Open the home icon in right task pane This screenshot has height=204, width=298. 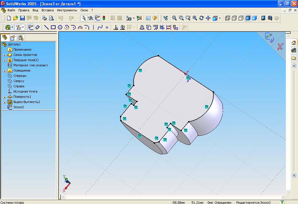(294, 42)
